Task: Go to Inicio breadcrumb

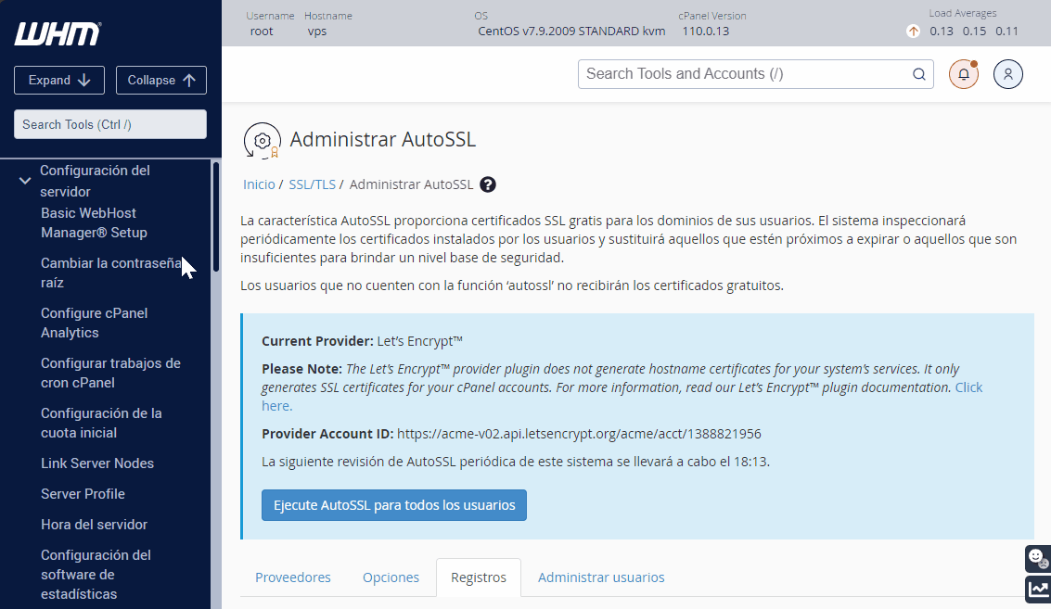Action: click(x=259, y=184)
